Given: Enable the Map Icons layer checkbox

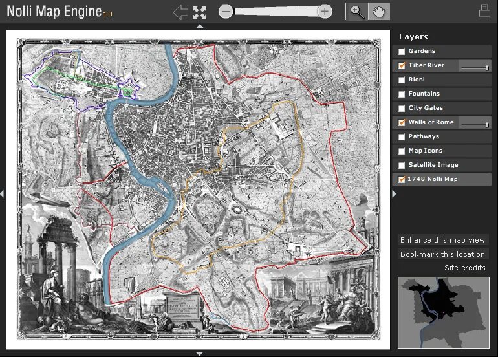Looking at the screenshot, I should pos(402,151).
